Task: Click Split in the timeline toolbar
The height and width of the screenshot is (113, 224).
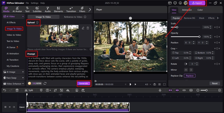Action: [x=29, y=90]
